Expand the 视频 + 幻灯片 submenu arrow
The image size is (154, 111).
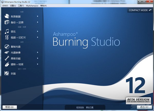click(38, 37)
